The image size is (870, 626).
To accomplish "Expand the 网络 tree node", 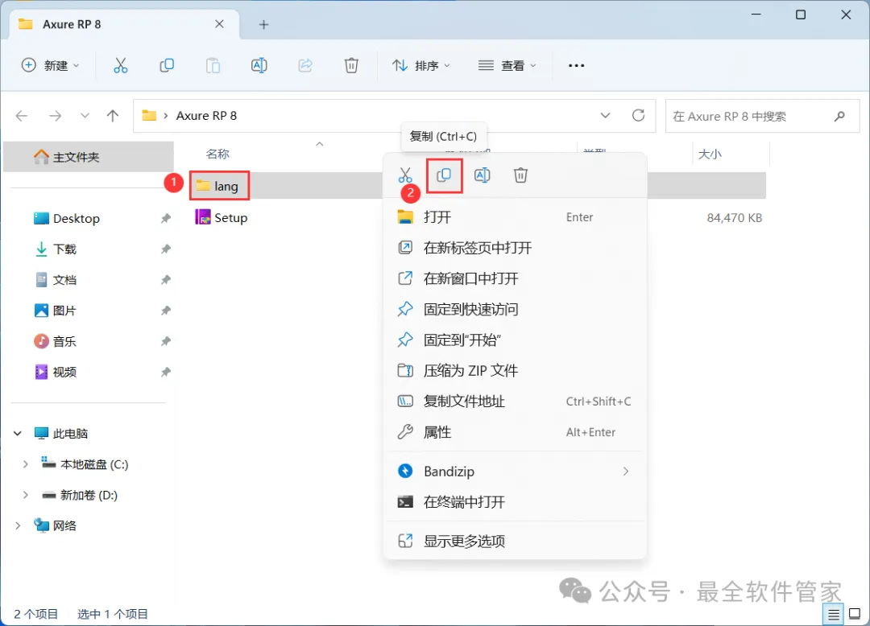I will 18,525.
